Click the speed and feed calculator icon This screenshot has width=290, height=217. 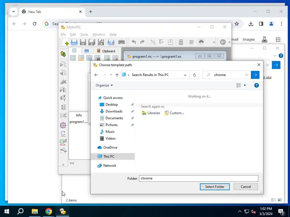click(63, 134)
